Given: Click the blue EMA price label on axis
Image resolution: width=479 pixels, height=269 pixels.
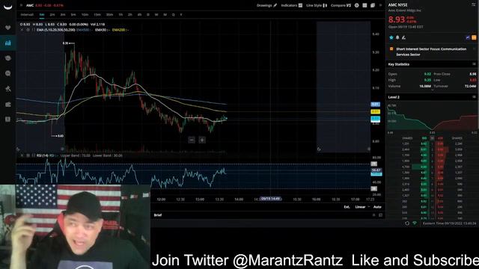Looking at the screenshot, I should [x=376, y=105].
